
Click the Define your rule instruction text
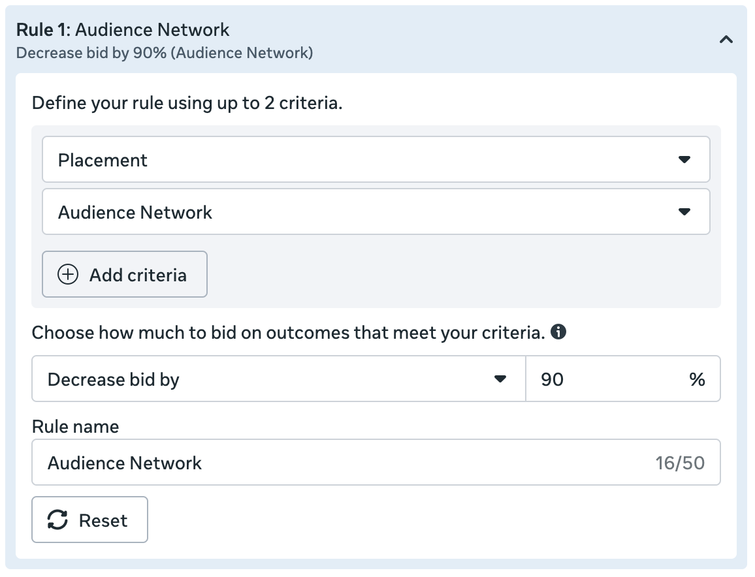187,103
